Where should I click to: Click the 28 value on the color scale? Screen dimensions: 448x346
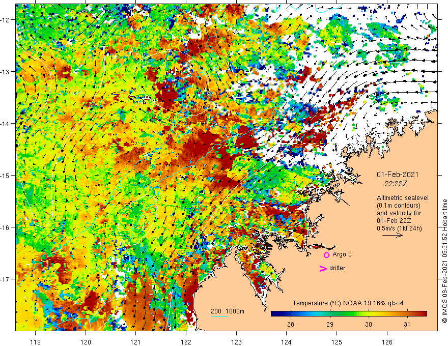(291, 324)
